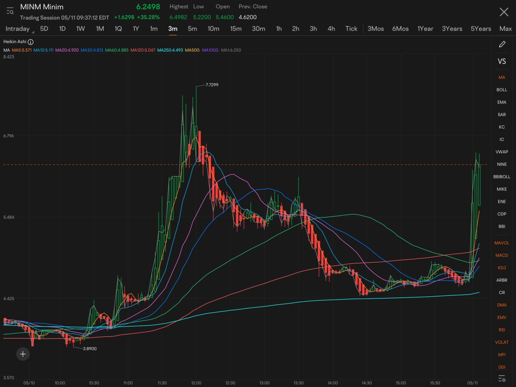Enable the SAR indicator
Screen dimensions: 516x387
[502, 114]
